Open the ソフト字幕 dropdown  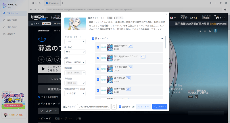click(x=75, y=93)
